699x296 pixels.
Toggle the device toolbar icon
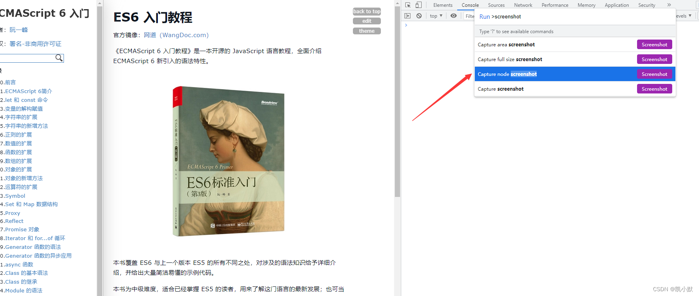(x=418, y=5)
